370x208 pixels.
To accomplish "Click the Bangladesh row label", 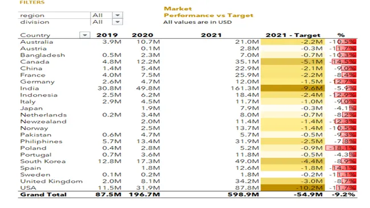I will 43,55.
